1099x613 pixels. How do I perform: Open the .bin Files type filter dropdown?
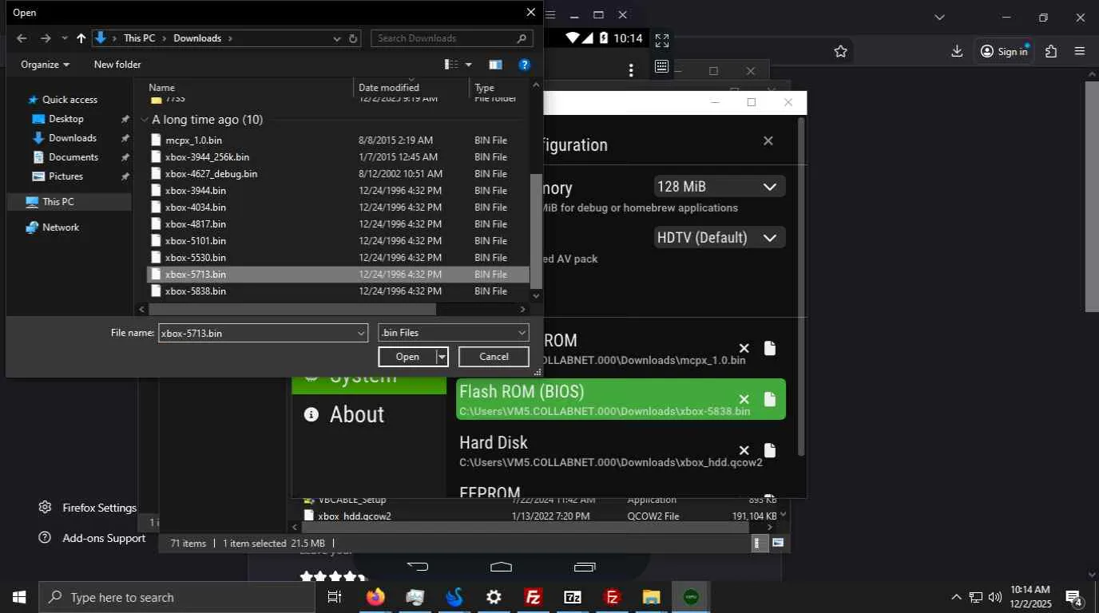click(x=454, y=333)
